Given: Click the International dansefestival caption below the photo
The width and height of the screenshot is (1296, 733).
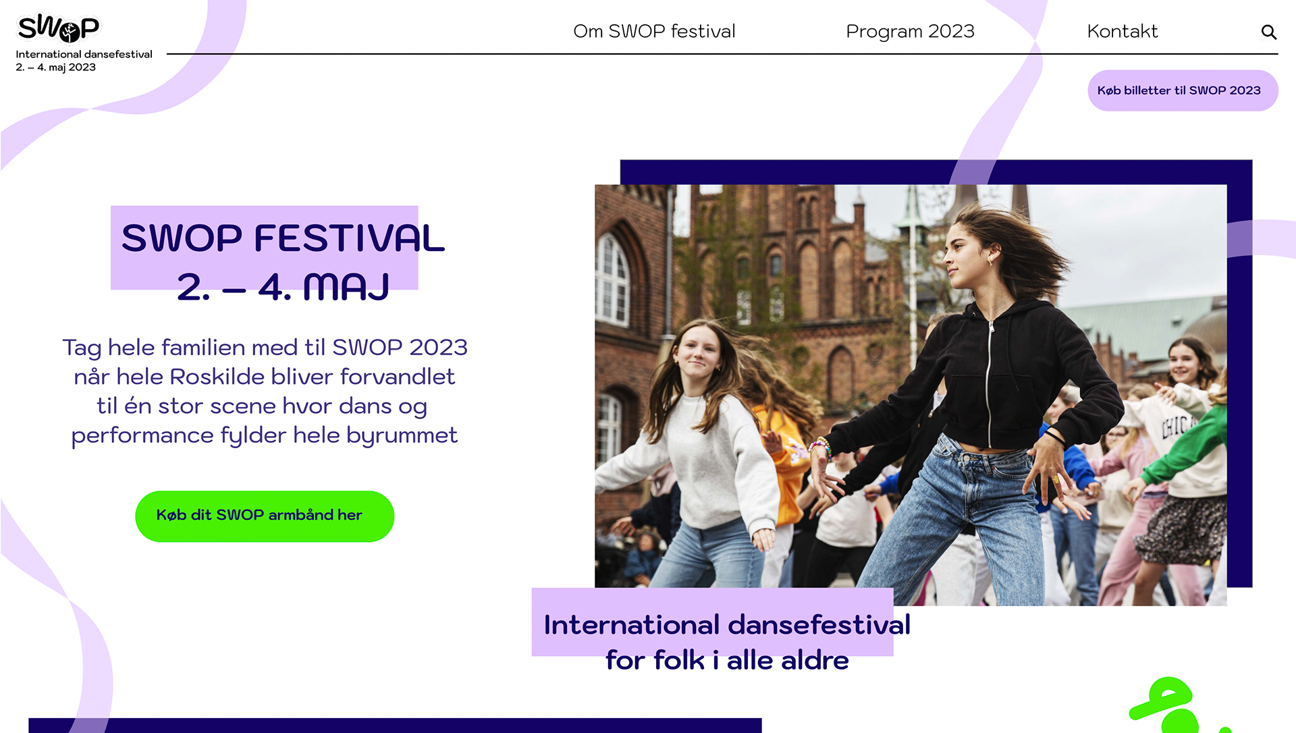Looking at the screenshot, I should tap(726, 625).
